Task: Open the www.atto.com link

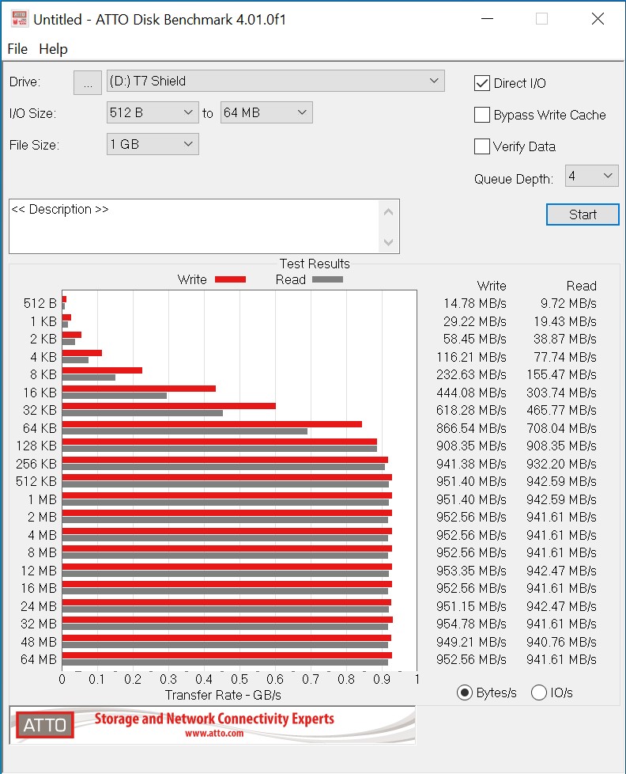Action: tap(214, 734)
